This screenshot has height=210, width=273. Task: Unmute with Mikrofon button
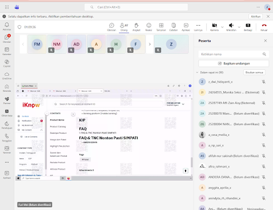click(x=232, y=27)
